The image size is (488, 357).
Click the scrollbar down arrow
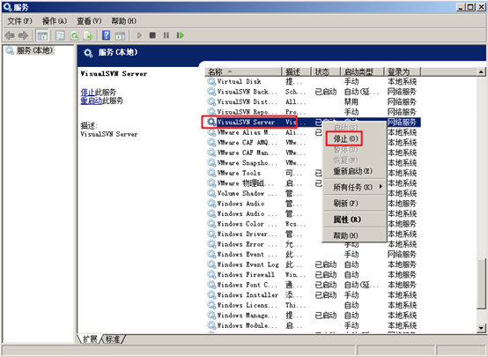(x=481, y=328)
